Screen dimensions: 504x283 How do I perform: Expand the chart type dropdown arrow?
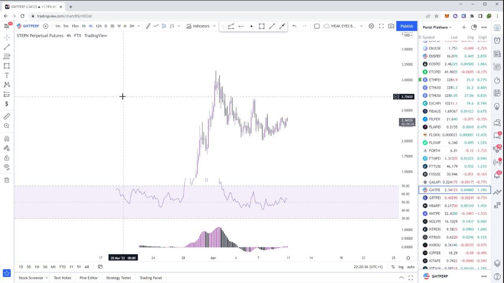point(179,26)
